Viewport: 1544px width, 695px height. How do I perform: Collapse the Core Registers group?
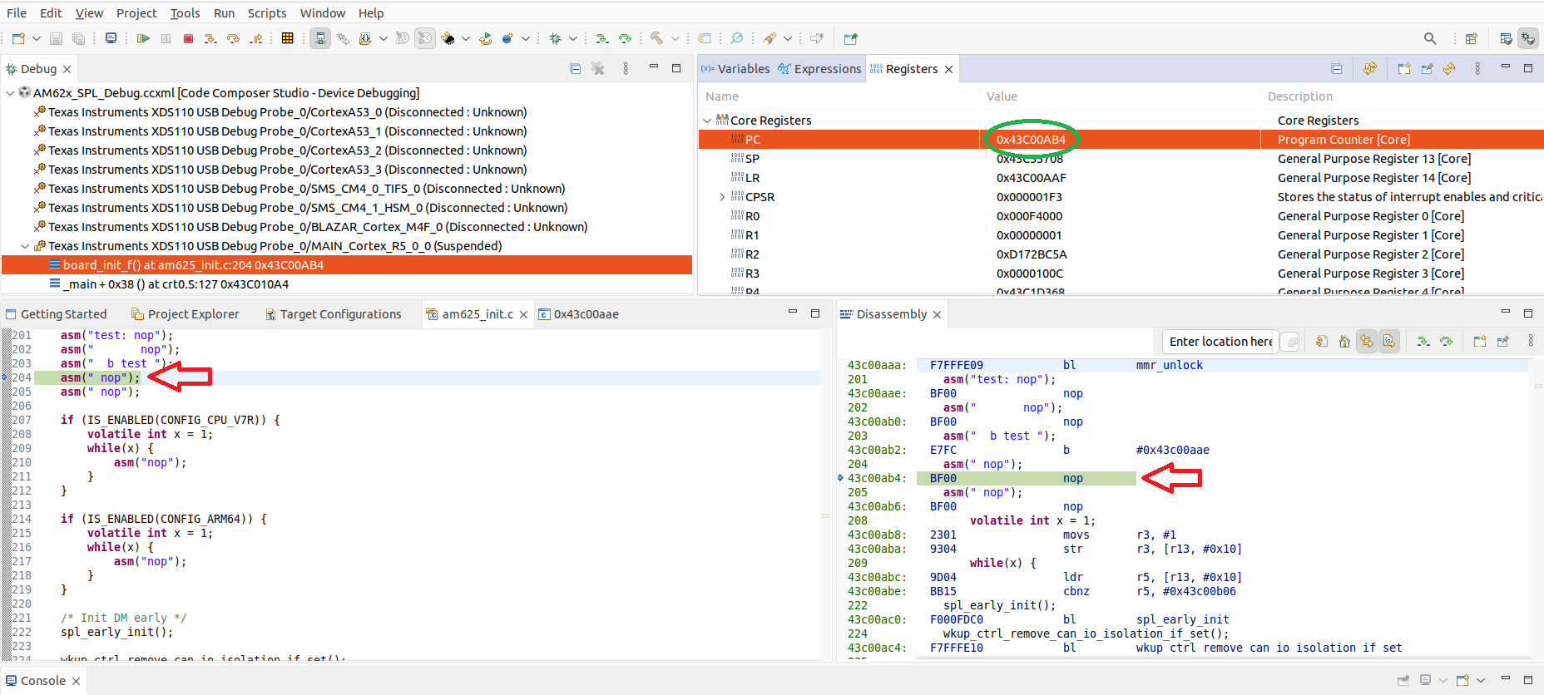pos(707,121)
